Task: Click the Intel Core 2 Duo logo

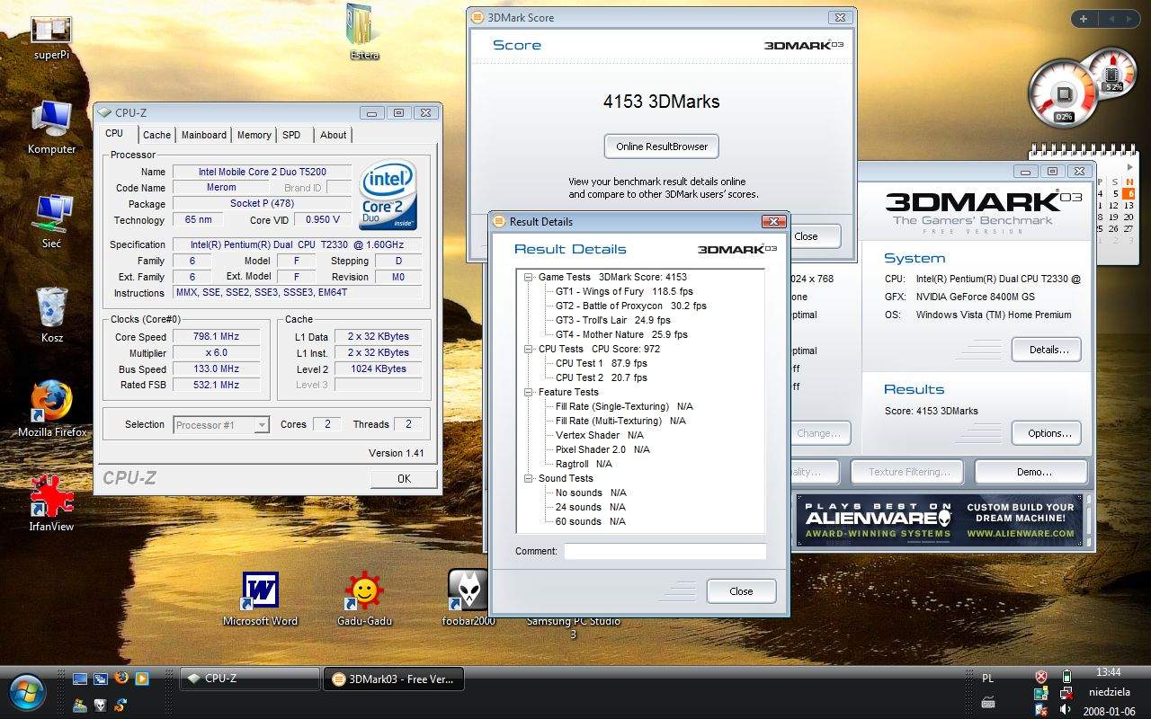Action: pos(388,194)
